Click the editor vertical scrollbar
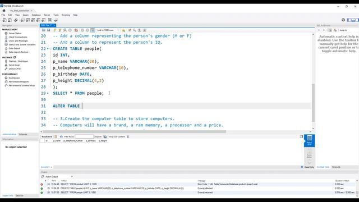 pyautogui.click(x=313, y=103)
